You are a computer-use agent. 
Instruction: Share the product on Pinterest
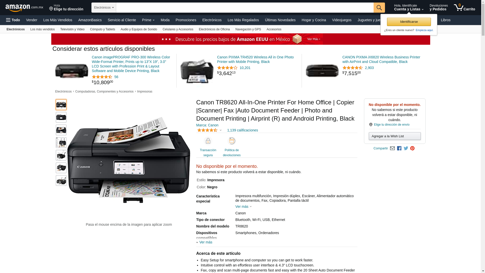[412, 148]
